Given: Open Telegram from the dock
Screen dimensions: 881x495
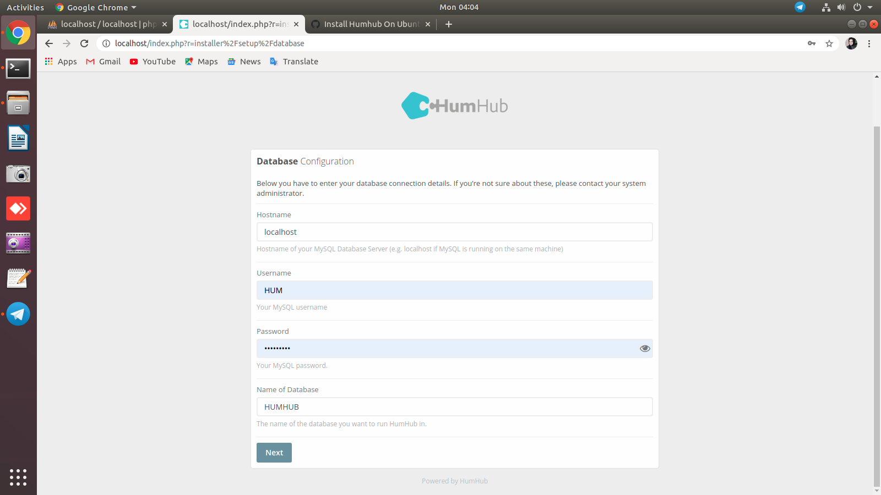Looking at the screenshot, I should [x=18, y=314].
